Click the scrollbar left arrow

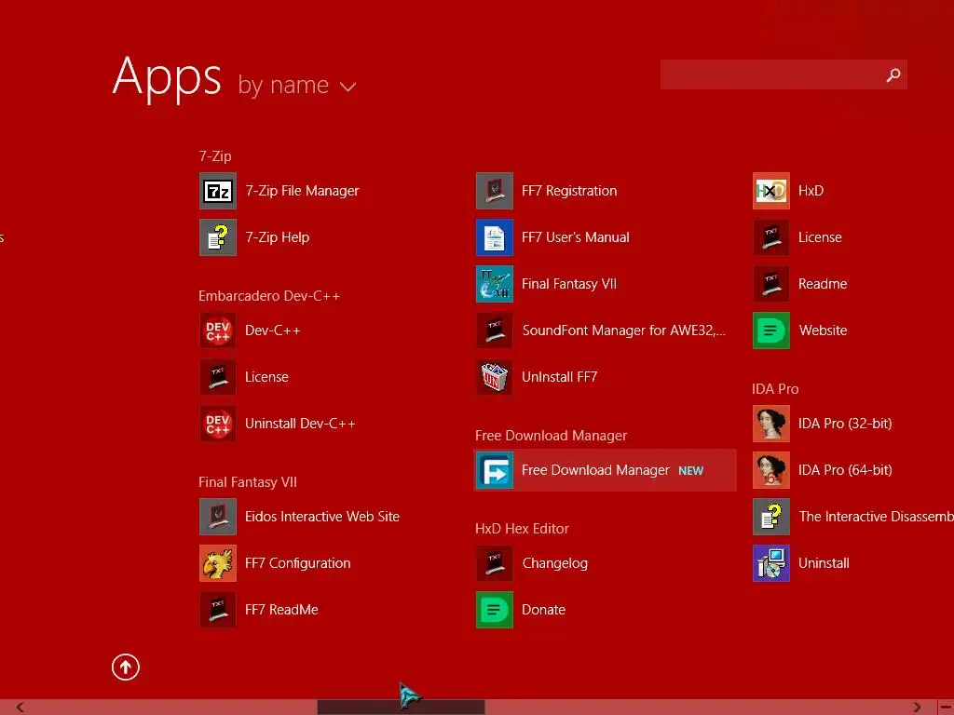click(x=20, y=708)
